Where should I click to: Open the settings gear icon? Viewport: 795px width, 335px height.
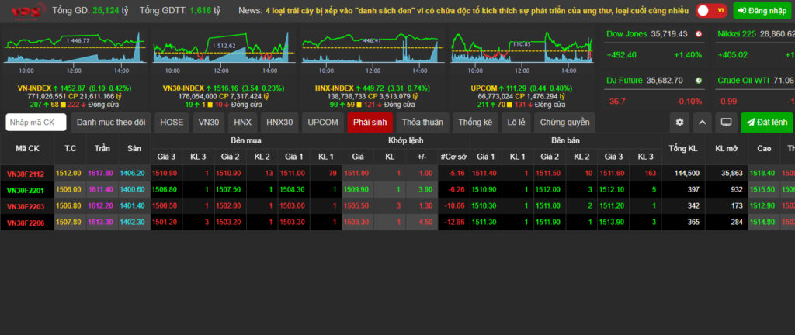click(x=679, y=122)
